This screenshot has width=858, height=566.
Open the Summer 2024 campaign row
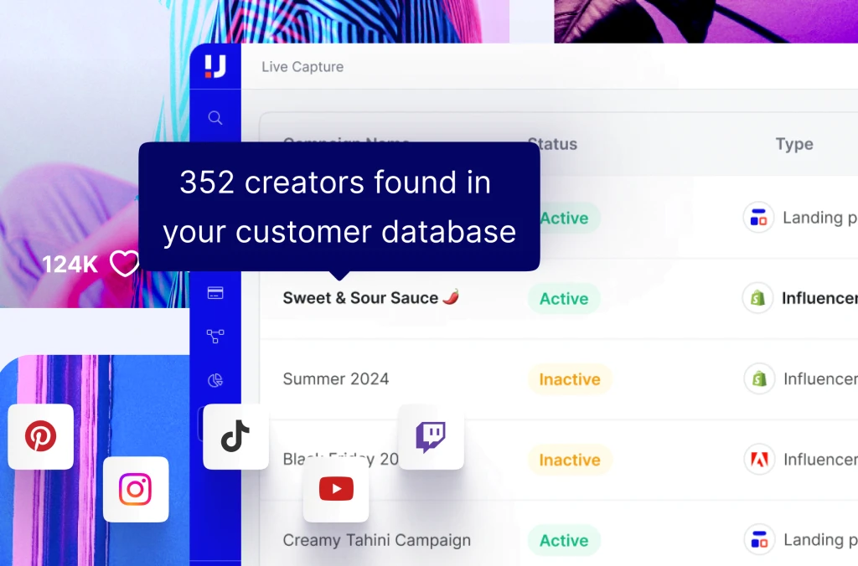click(x=336, y=379)
